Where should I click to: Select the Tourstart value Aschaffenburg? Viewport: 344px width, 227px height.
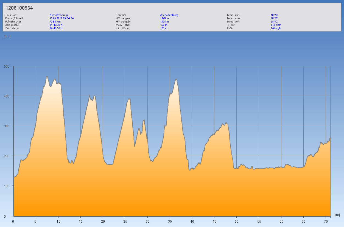tap(58, 15)
